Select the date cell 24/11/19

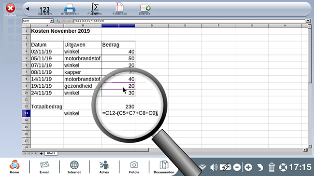[47, 93]
